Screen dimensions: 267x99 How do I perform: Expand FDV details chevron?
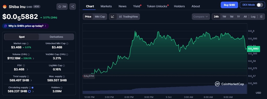pyautogui.click(x=27, y=69)
